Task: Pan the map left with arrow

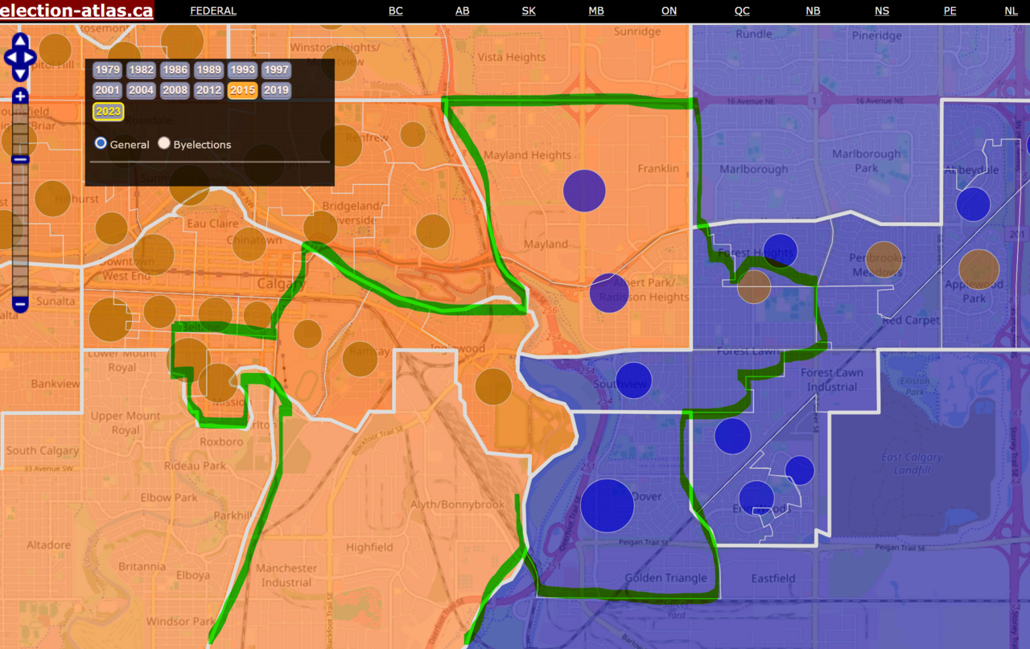Action: [x=10, y=58]
